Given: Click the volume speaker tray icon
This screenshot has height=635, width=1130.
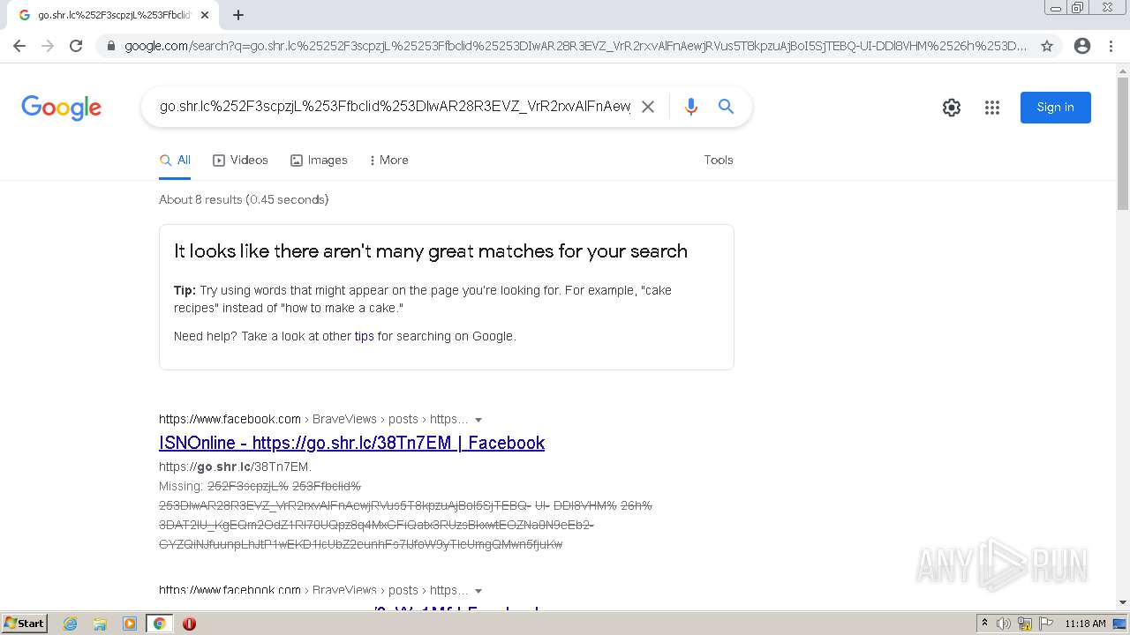Looking at the screenshot, I should pyautogui.click(x=1004, y=624).
